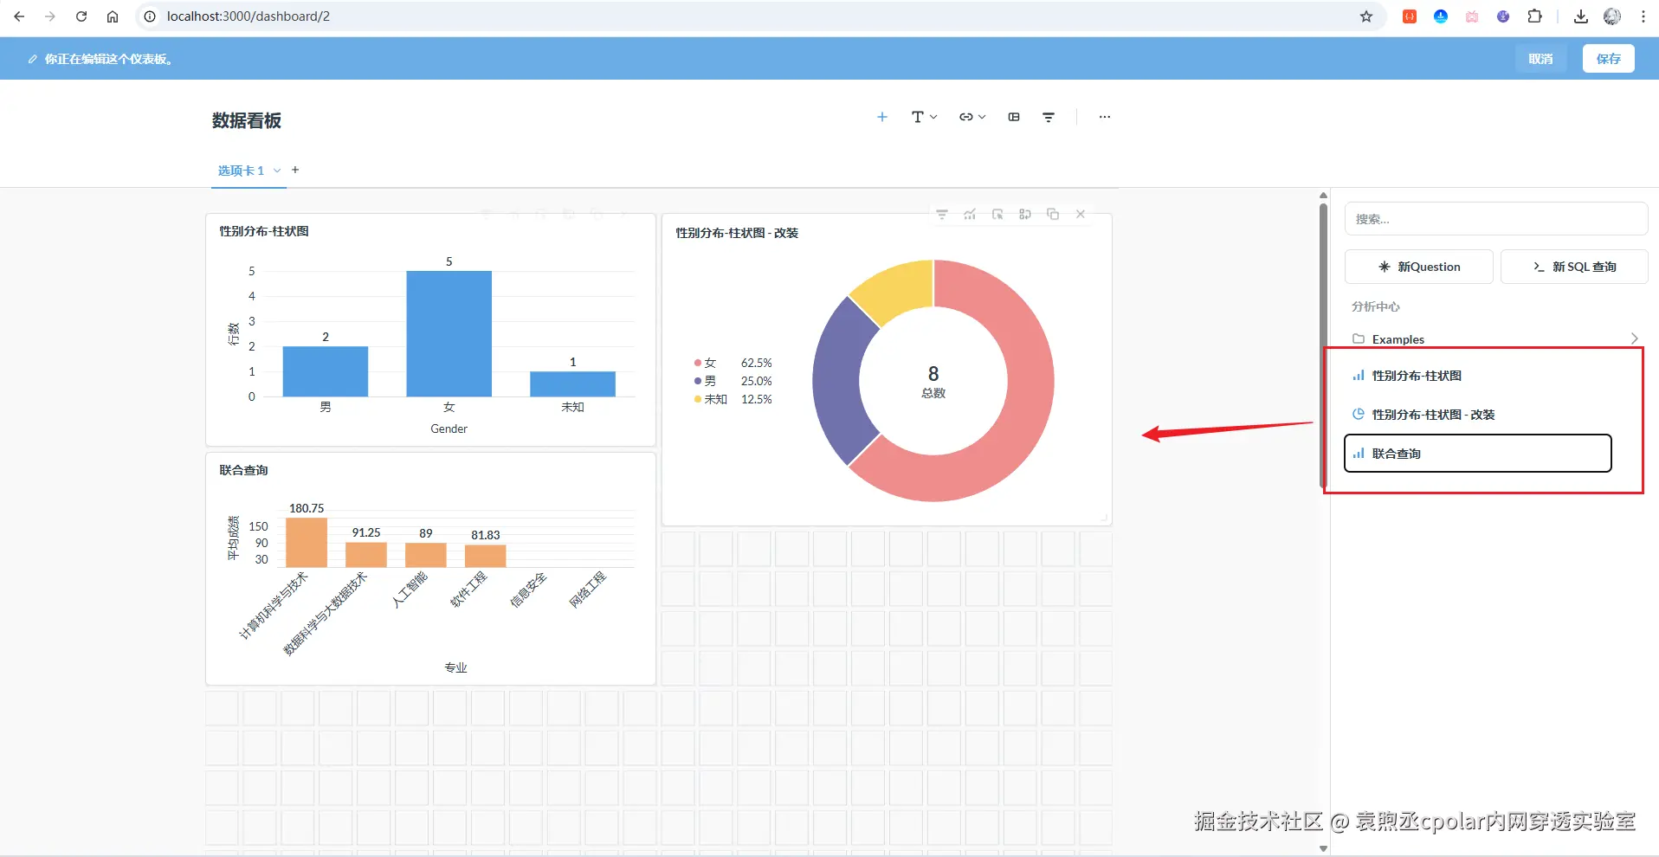
Task: Click the 计算机科学与技术 orange bar
Action: [x=307, y=543]
